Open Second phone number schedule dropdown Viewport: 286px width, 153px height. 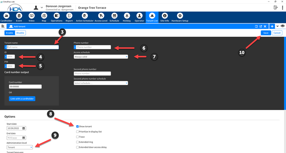click(101, 83)
